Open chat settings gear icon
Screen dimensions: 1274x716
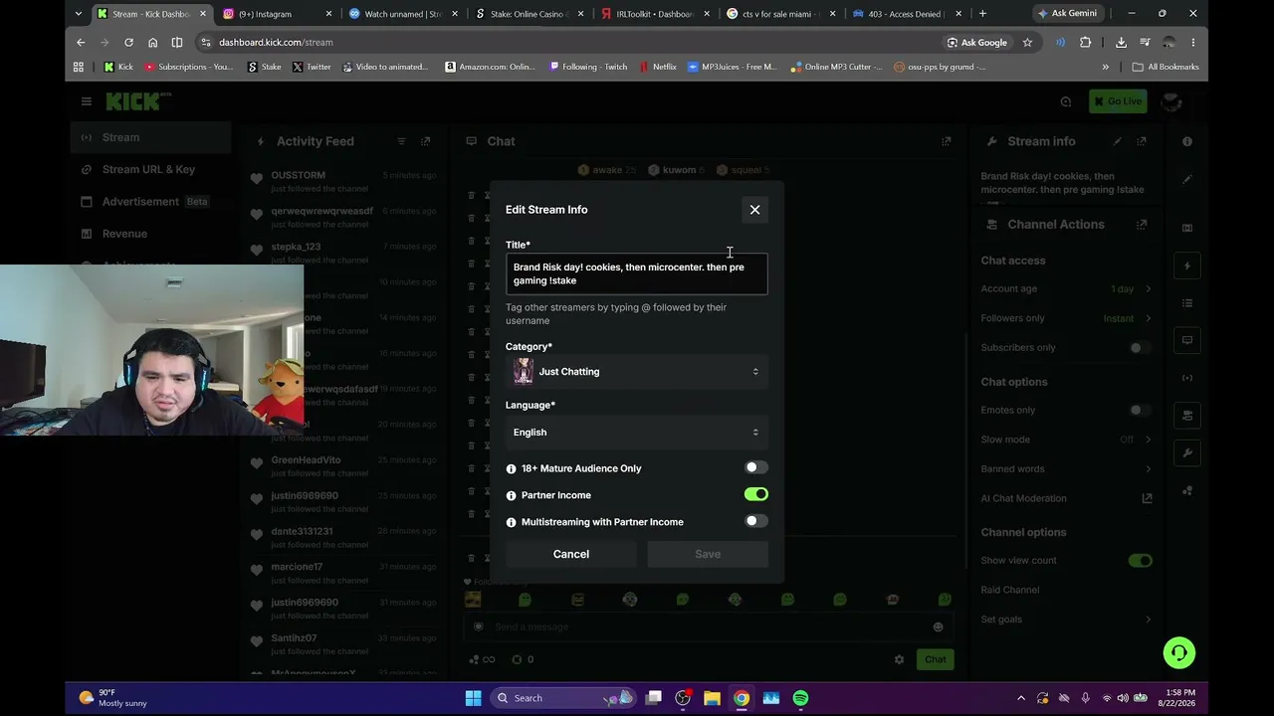pos(899,659)
